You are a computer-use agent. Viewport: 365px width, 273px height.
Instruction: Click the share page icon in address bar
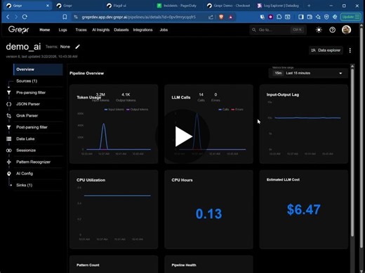pyautogui.click(x=211, y=17)
